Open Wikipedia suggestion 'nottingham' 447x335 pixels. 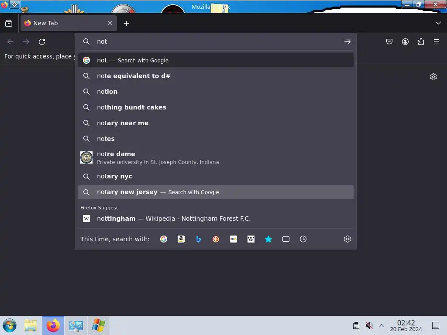tap(216, 219)
